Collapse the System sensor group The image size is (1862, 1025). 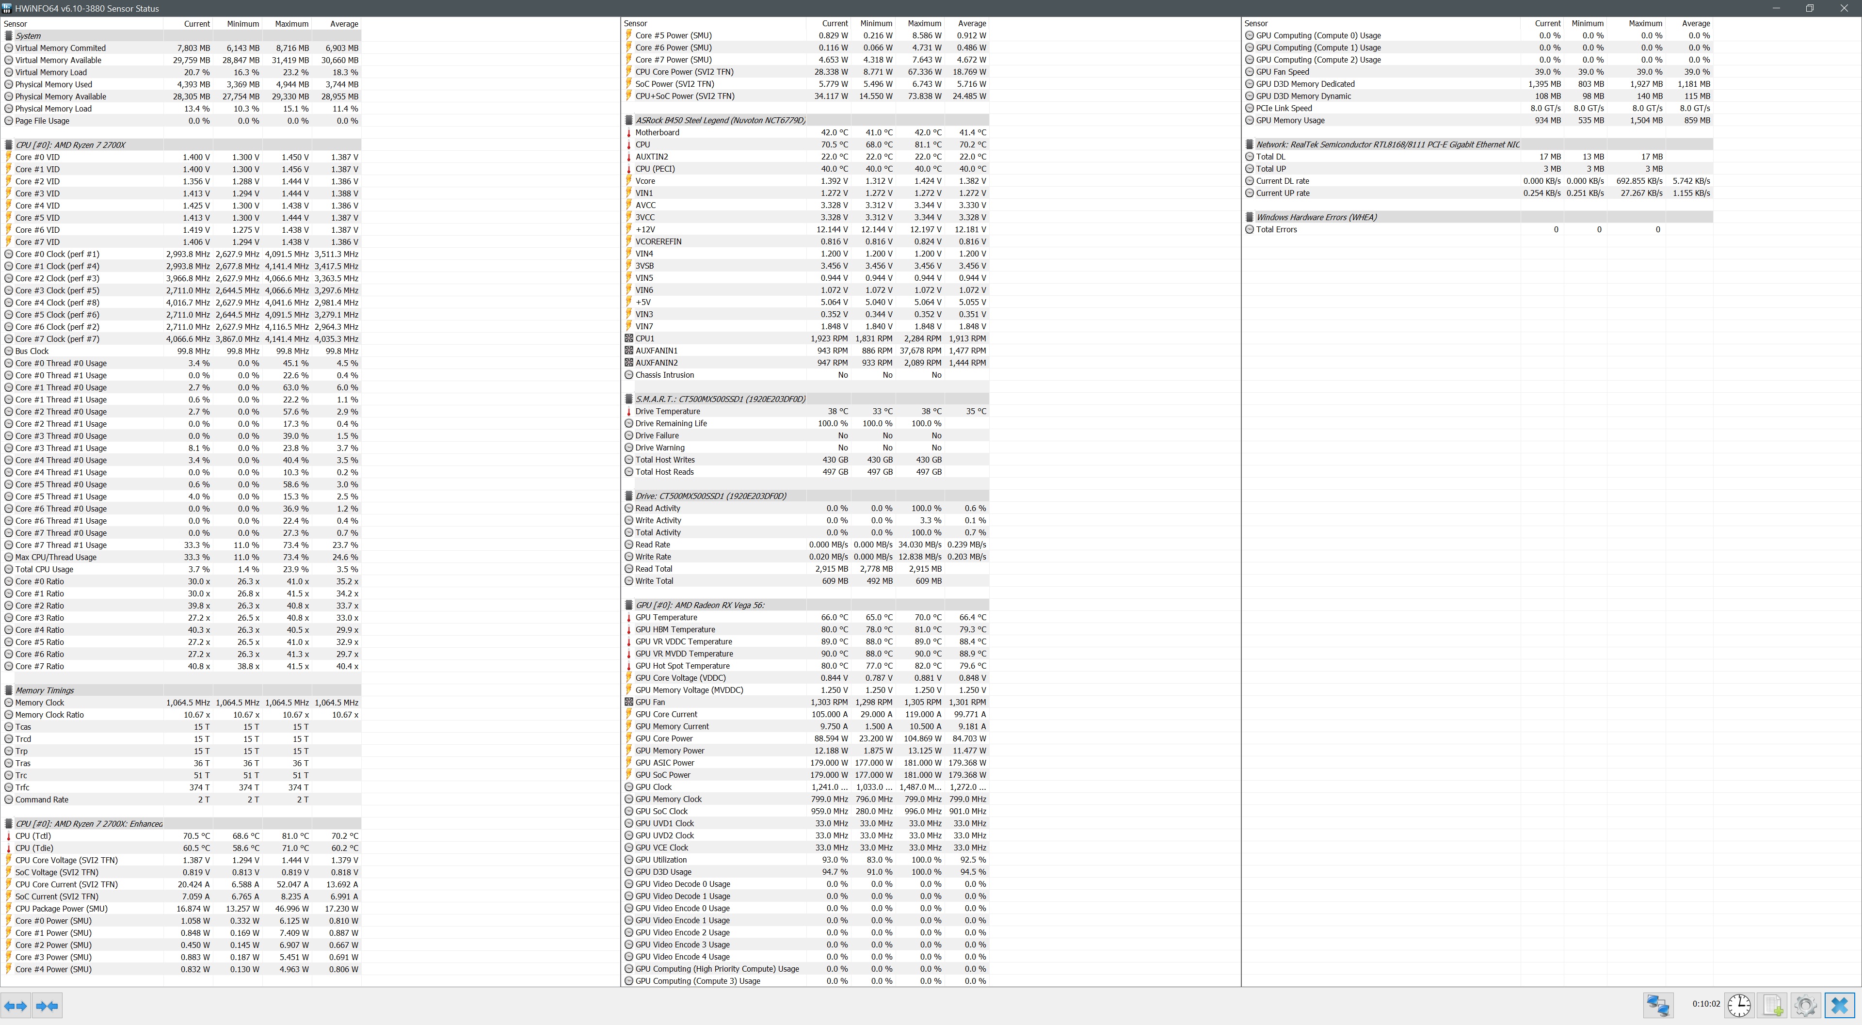tap(28, 35)
